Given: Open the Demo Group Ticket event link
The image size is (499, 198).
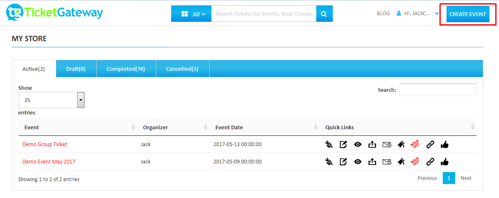Looking at the screenshot, I should click(x=45, y=144).
